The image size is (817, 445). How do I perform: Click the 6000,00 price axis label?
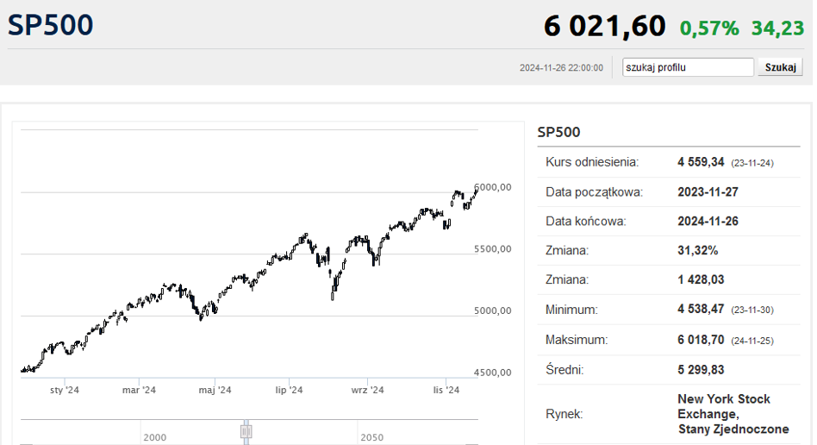coord(493,187)
